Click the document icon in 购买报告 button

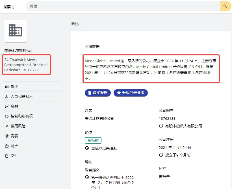90,93
